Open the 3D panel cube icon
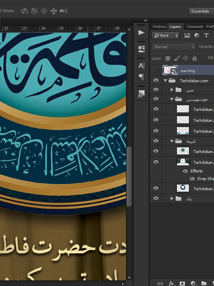 pyautogui.click(x=141, y=49)
